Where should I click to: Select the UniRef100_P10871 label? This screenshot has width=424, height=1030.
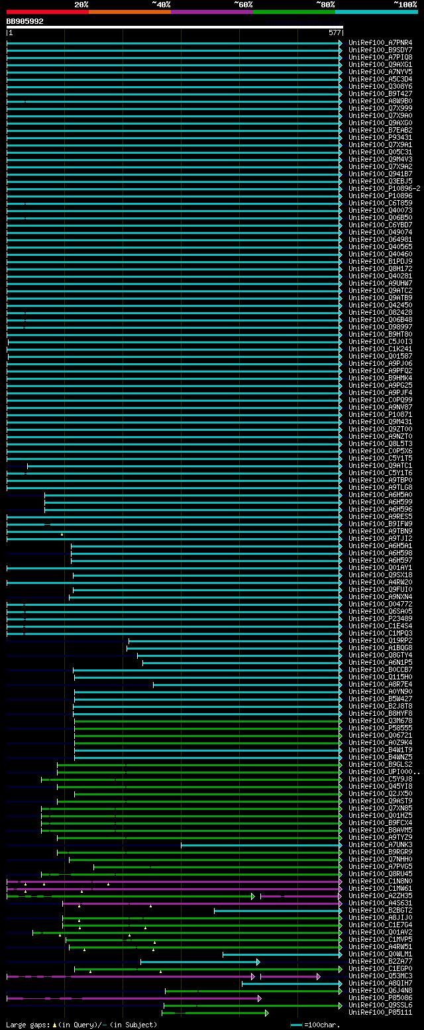[380, 415]
